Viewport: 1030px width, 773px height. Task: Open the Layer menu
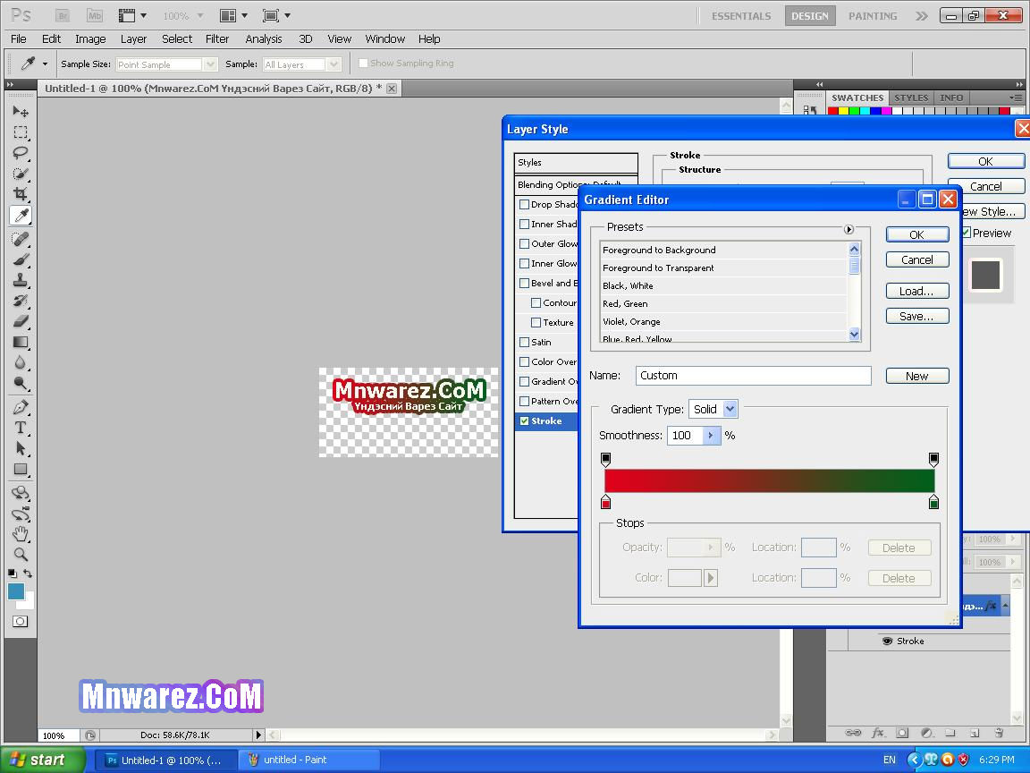pyautogui.click(x=133, y=38)
